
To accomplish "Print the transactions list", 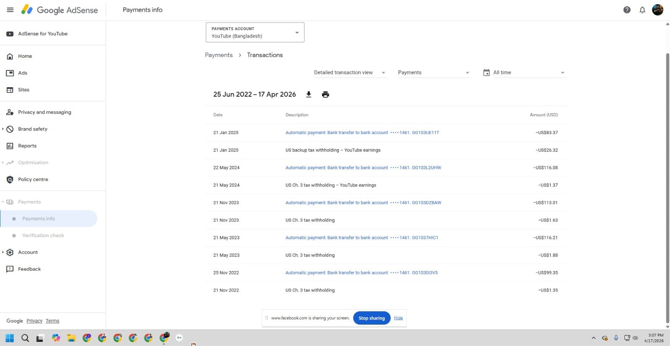I will [x=325, y=94].
